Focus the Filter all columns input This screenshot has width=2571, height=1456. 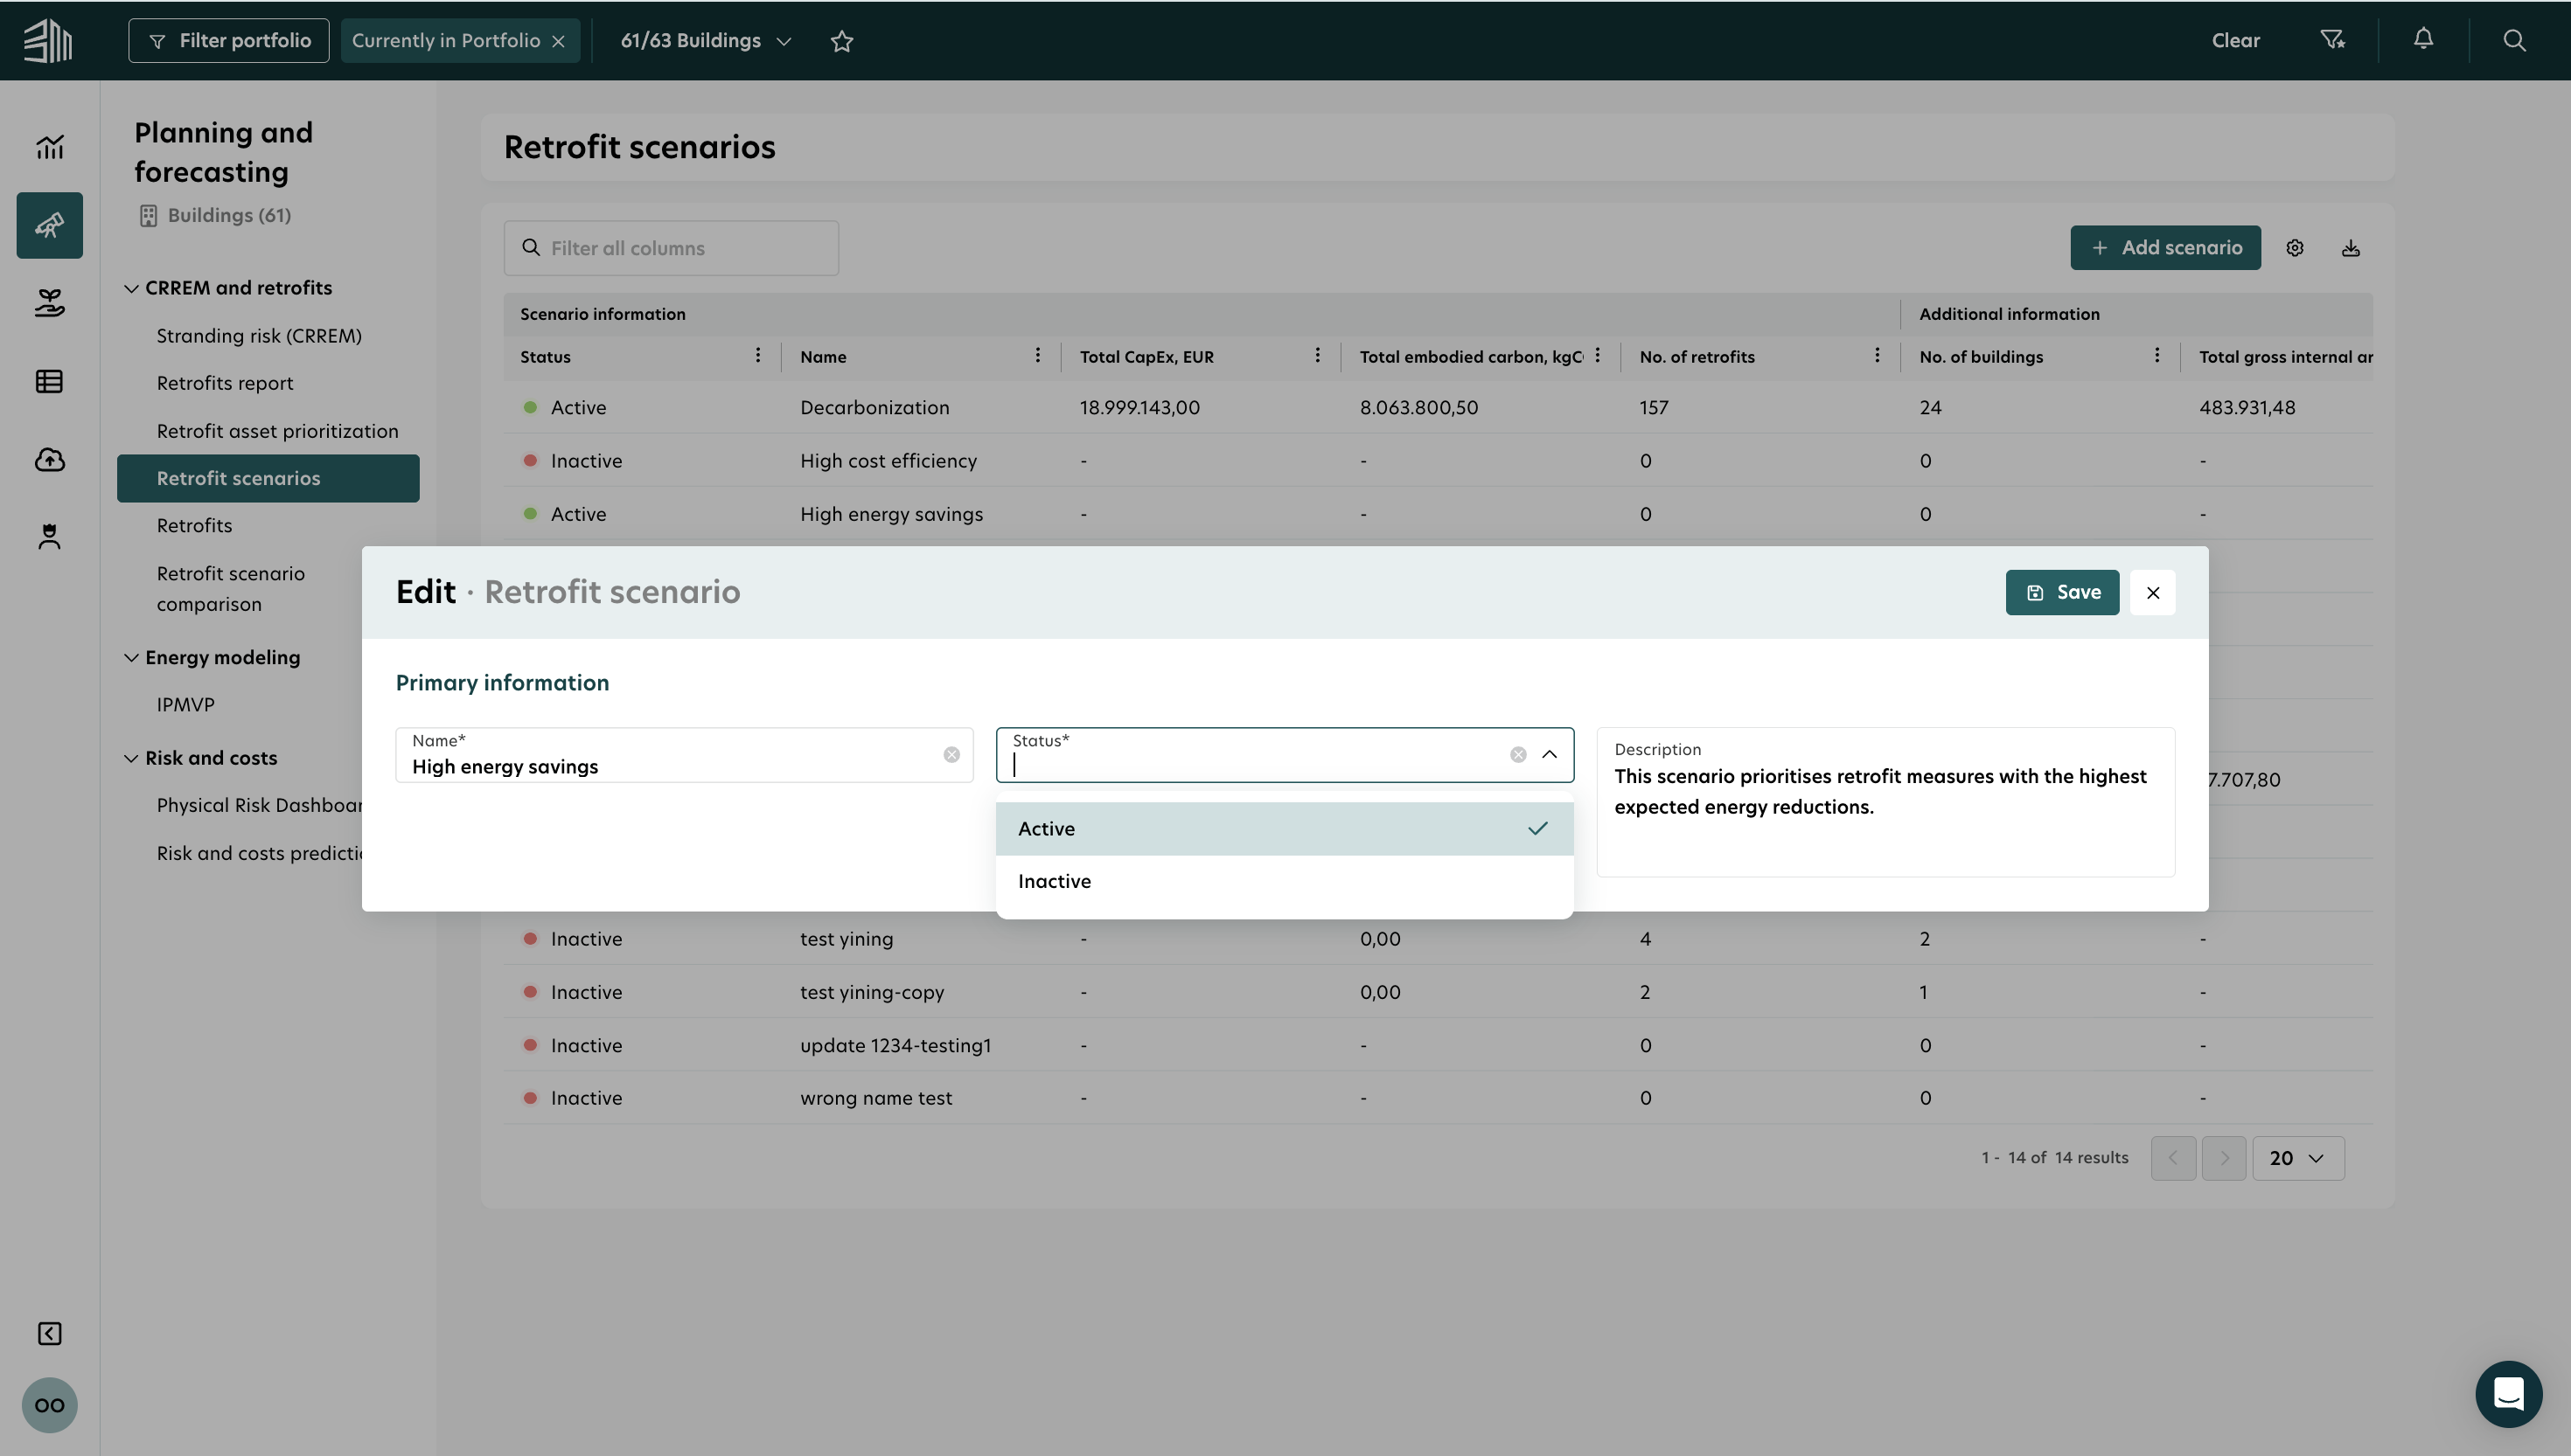tap(672, 248)
